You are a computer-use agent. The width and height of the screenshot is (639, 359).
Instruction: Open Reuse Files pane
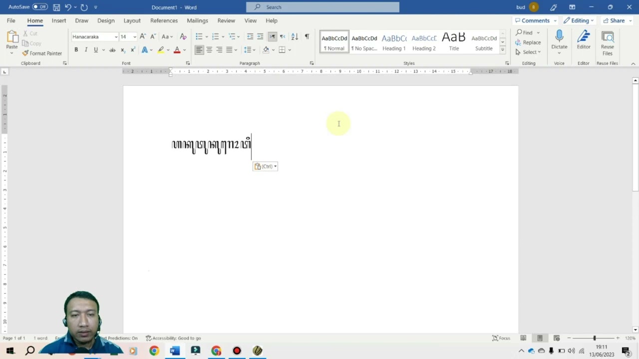[608, 43]
